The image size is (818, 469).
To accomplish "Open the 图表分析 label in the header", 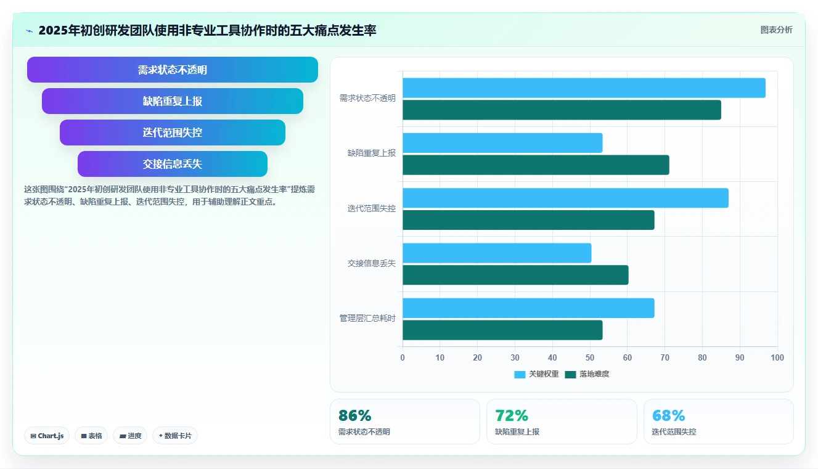I will pos(776,30).
